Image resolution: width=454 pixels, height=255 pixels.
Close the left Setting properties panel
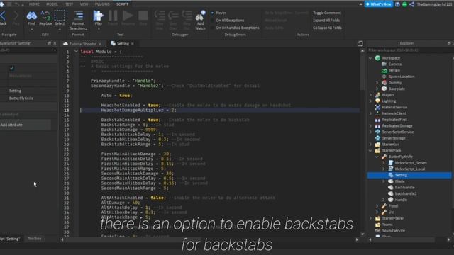click(55, 43)
